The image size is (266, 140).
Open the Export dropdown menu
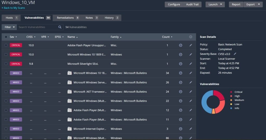coord(253,4)
